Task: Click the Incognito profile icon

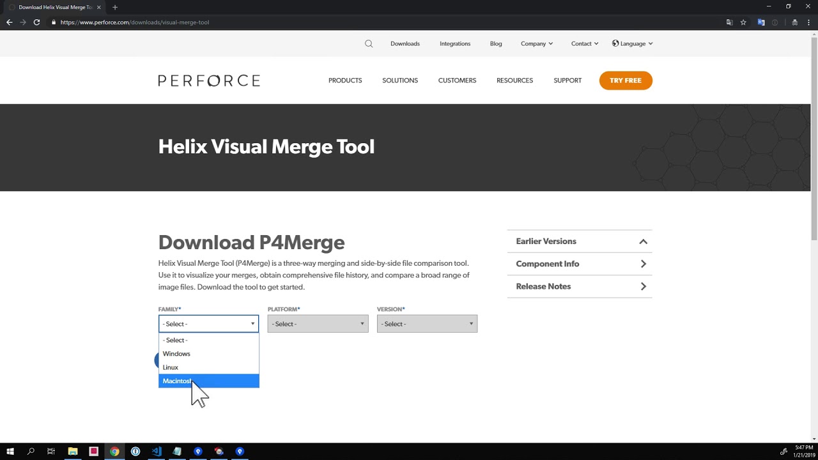Action: 794,22
